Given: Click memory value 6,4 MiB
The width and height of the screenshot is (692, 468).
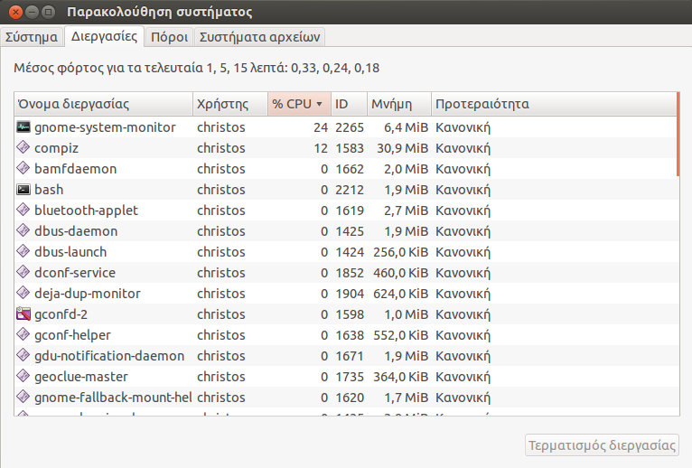Looking at the screenshot, I should click(406, 127).
